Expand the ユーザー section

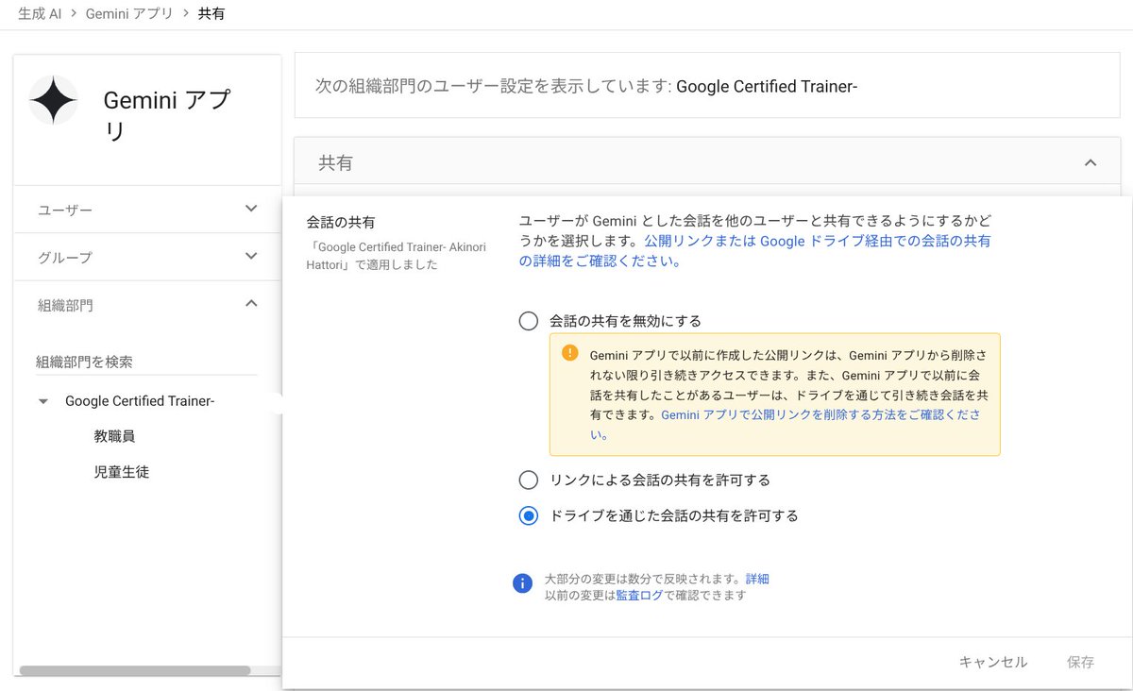point(251,209)
